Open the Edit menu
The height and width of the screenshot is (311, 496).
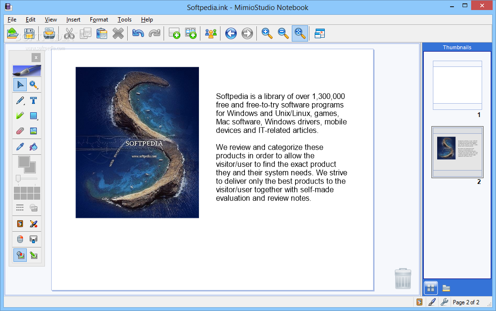pyautogui.click(x=30, y=20)
